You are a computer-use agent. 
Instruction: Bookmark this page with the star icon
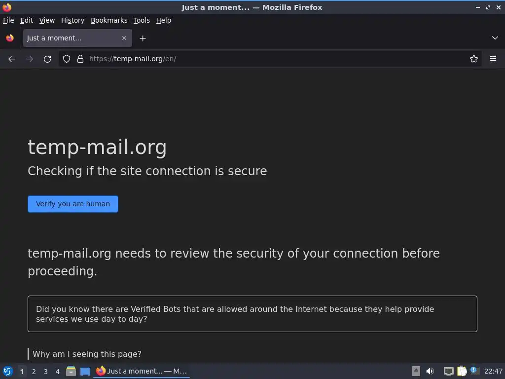click(473, 59)
